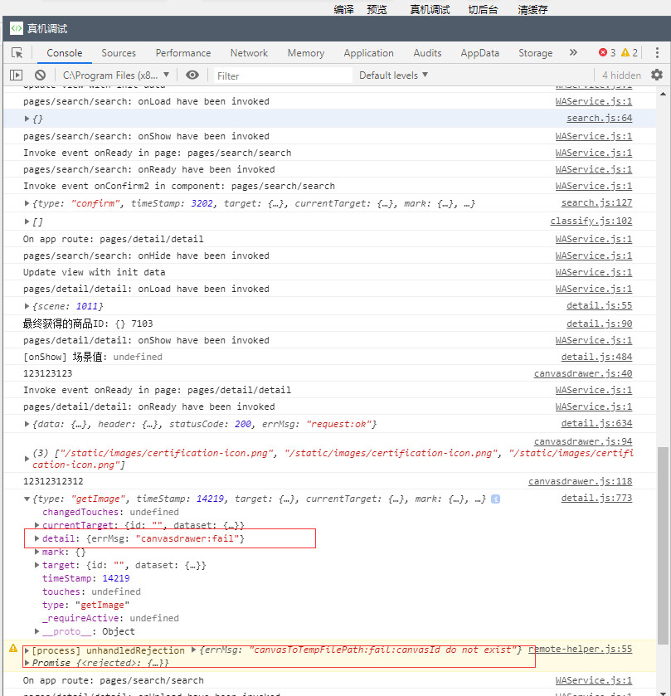The image size is (671, 696).
Task: Open the Network tab
Action: (x=249, y=53)
